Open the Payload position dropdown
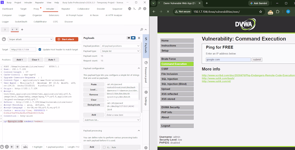 pyautogui.click(x=120, y=46)
